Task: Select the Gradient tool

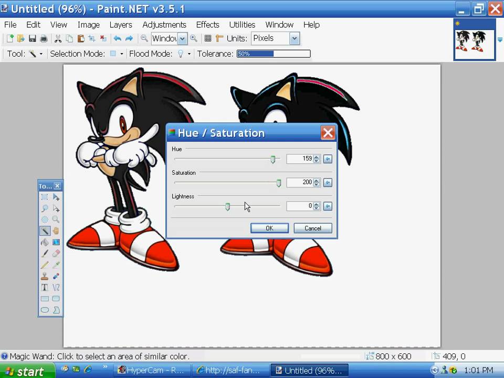Action: (x=56, y=242)
